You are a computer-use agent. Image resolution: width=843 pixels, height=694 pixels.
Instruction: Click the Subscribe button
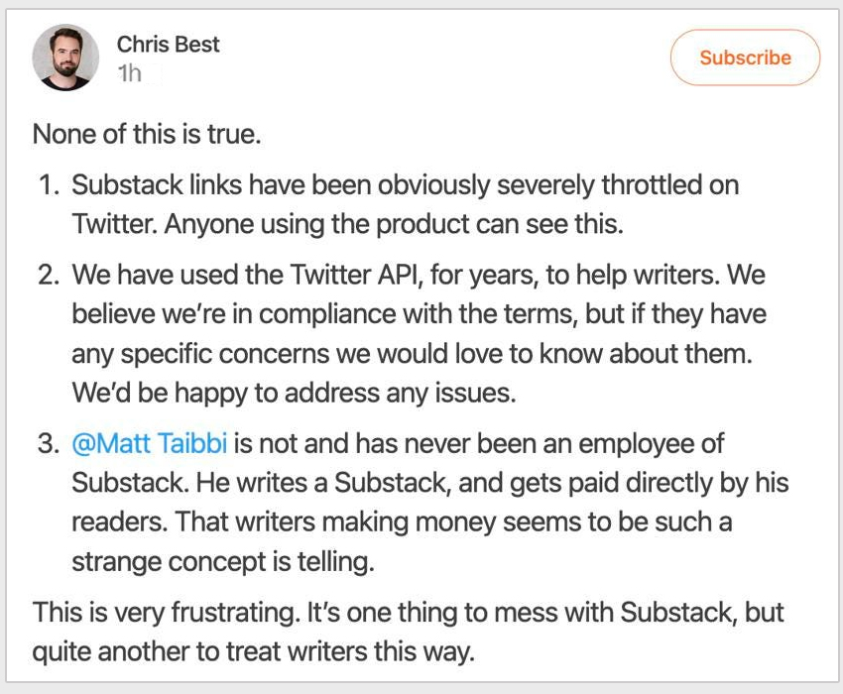point(744,58)
